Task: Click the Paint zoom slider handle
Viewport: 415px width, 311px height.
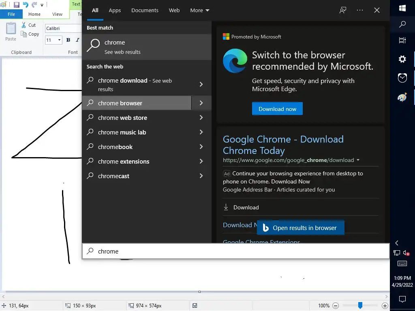Action: (360, 305)
